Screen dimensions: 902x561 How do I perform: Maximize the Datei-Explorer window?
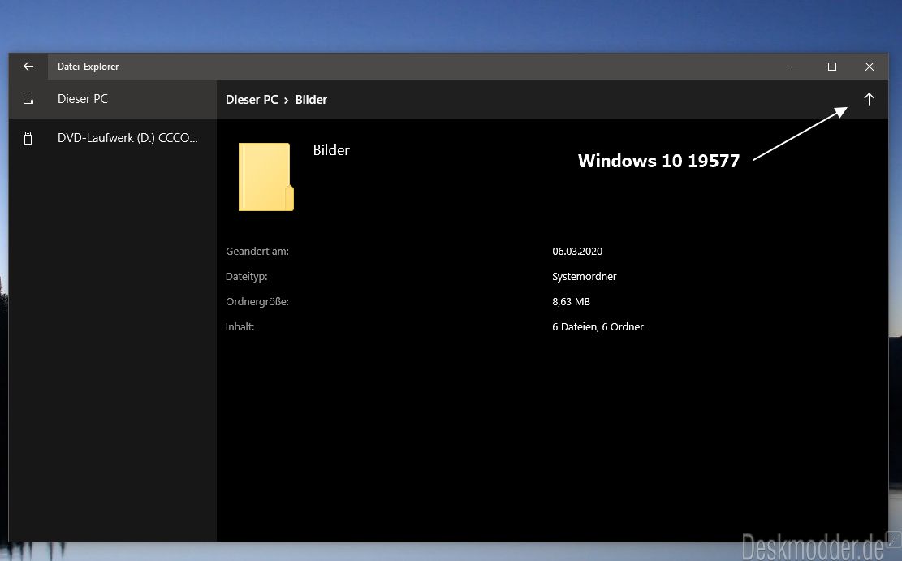832,67
